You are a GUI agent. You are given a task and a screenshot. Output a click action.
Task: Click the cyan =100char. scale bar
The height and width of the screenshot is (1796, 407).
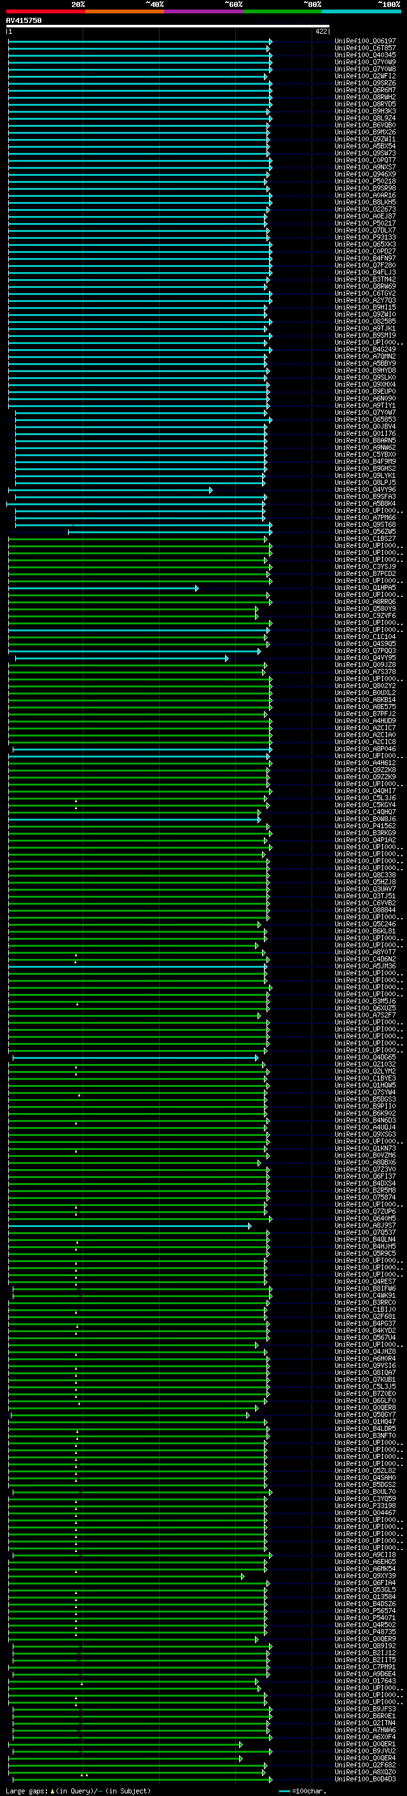pyautogui.click(x=284, y=1791)
